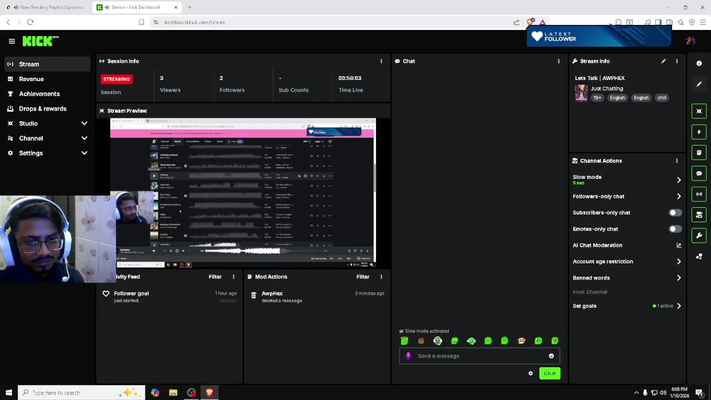Image resolution: width=711 pixels, height=400 pixels.
Task: Click the green document sidebar icon
Action: pyautogui.click(x=699, y=152)
